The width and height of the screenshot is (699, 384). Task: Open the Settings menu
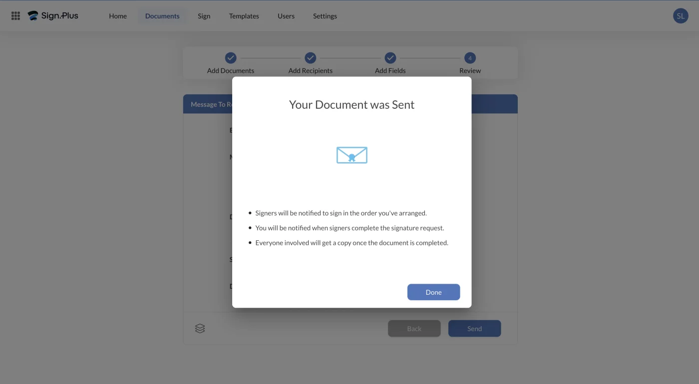[325, 16]
